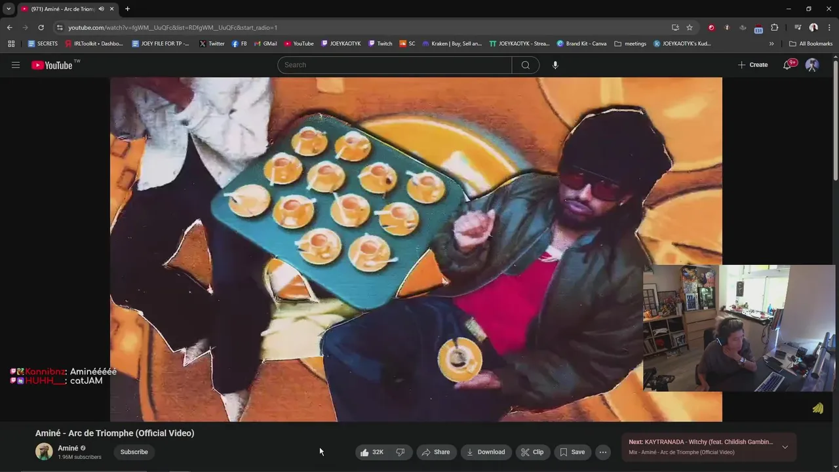Open a new browser tab
This screenshot has height=472, width=839.
pyautogui.click(x=127, y=9)
